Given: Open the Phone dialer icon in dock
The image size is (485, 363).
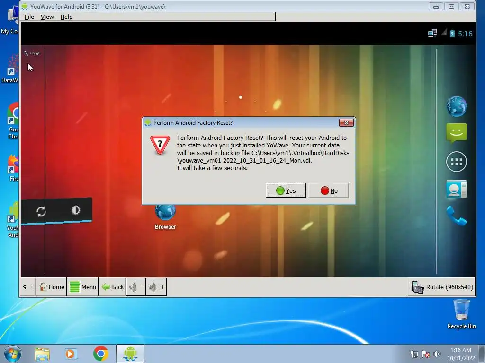Looking at the screenshot, I should pos(457,216).
